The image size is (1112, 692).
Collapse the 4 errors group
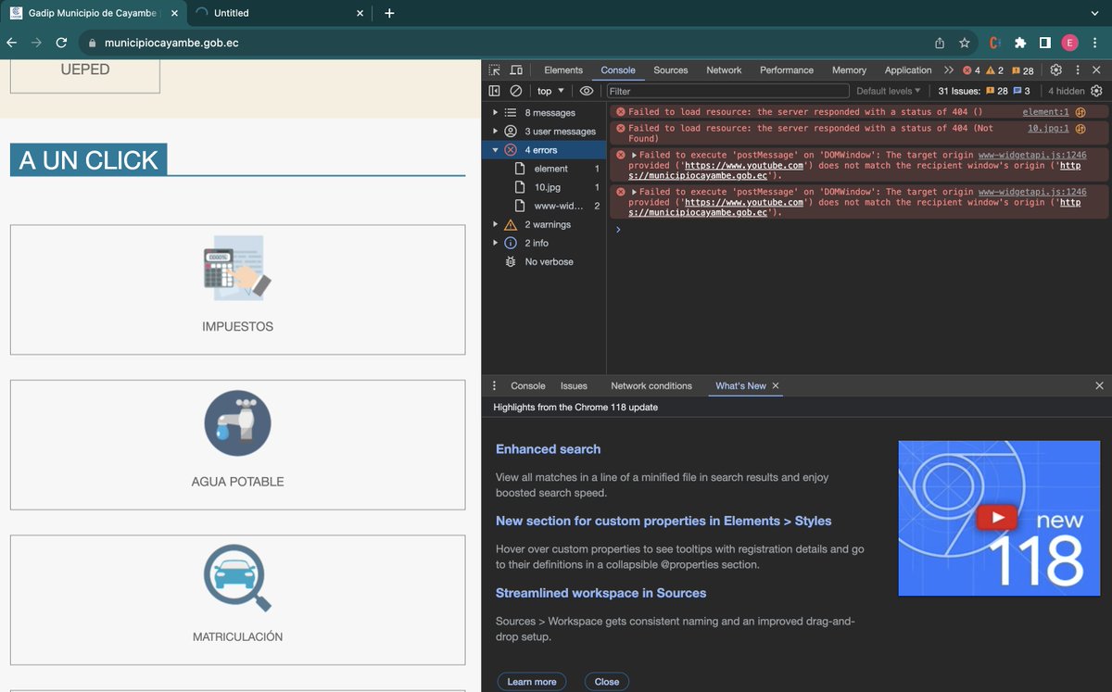[496, 149]
